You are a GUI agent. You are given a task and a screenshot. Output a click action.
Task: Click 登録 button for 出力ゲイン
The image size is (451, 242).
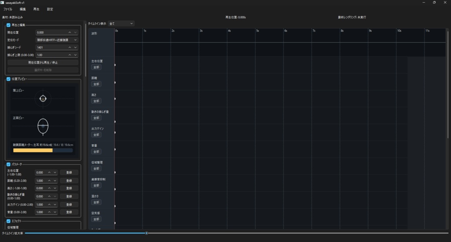click(69, 205)
